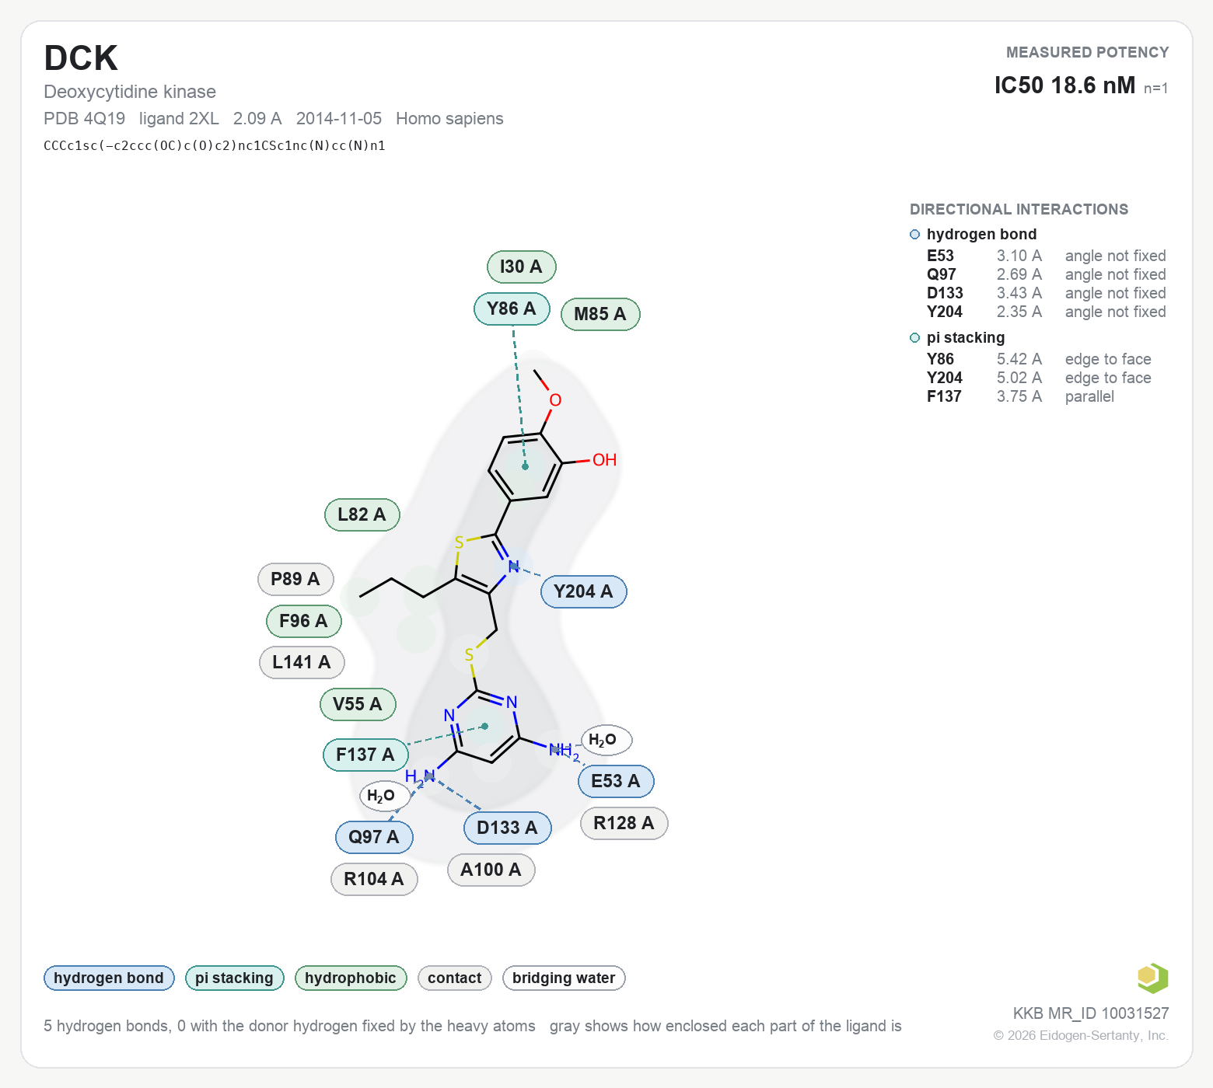Viewport: 1213px width, 1088px height.
Task: Click the E53 3.10 A hydrogen bond row
Action: (1046, 256)
